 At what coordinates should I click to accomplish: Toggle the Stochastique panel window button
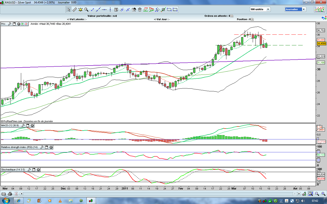[34, 170]
